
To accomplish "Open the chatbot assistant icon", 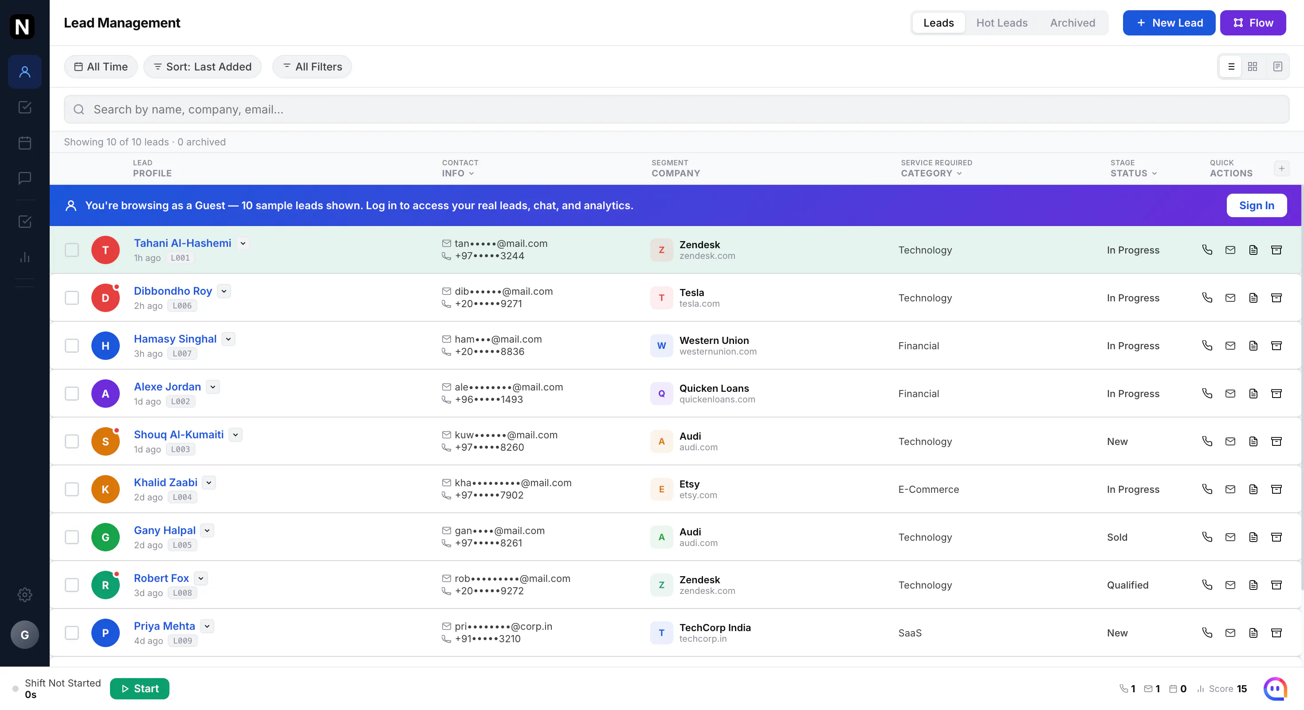I will [1275, 689].
